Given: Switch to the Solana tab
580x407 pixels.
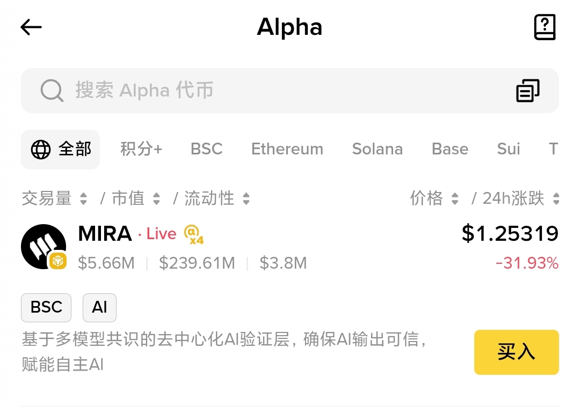Looking at the screenshot, I should point(377,149).
